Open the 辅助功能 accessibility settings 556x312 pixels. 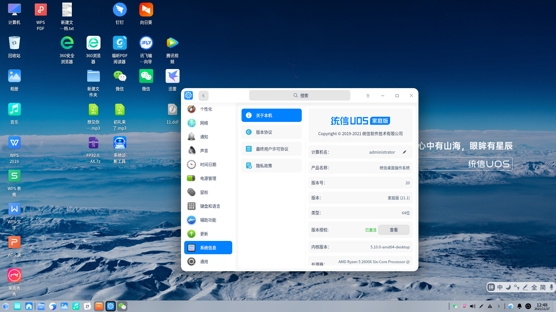(x=208, y=220)
